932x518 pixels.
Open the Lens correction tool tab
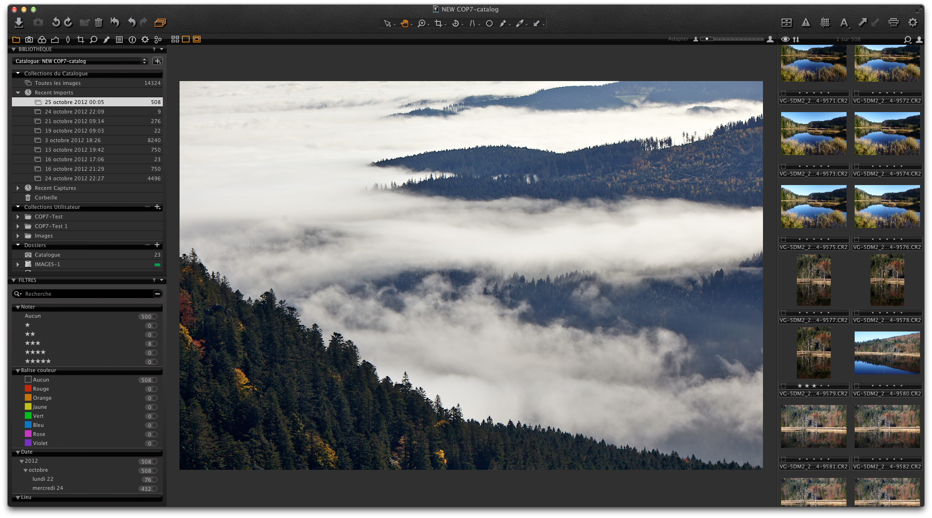pyautogui.click(x=68, y=40)
